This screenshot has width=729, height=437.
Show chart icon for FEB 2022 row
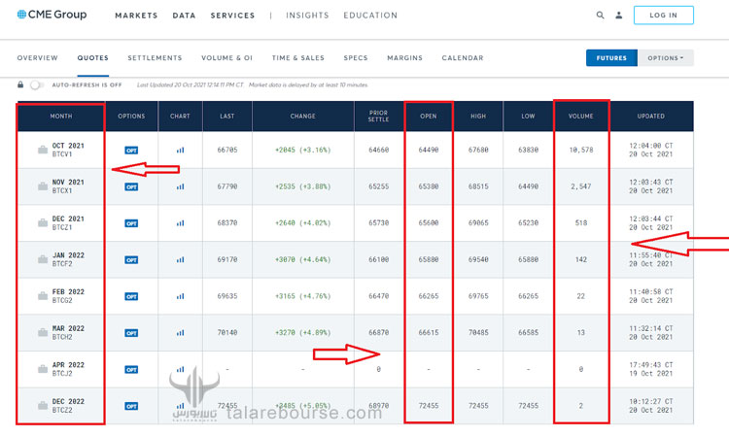click(x=181, y=296)
